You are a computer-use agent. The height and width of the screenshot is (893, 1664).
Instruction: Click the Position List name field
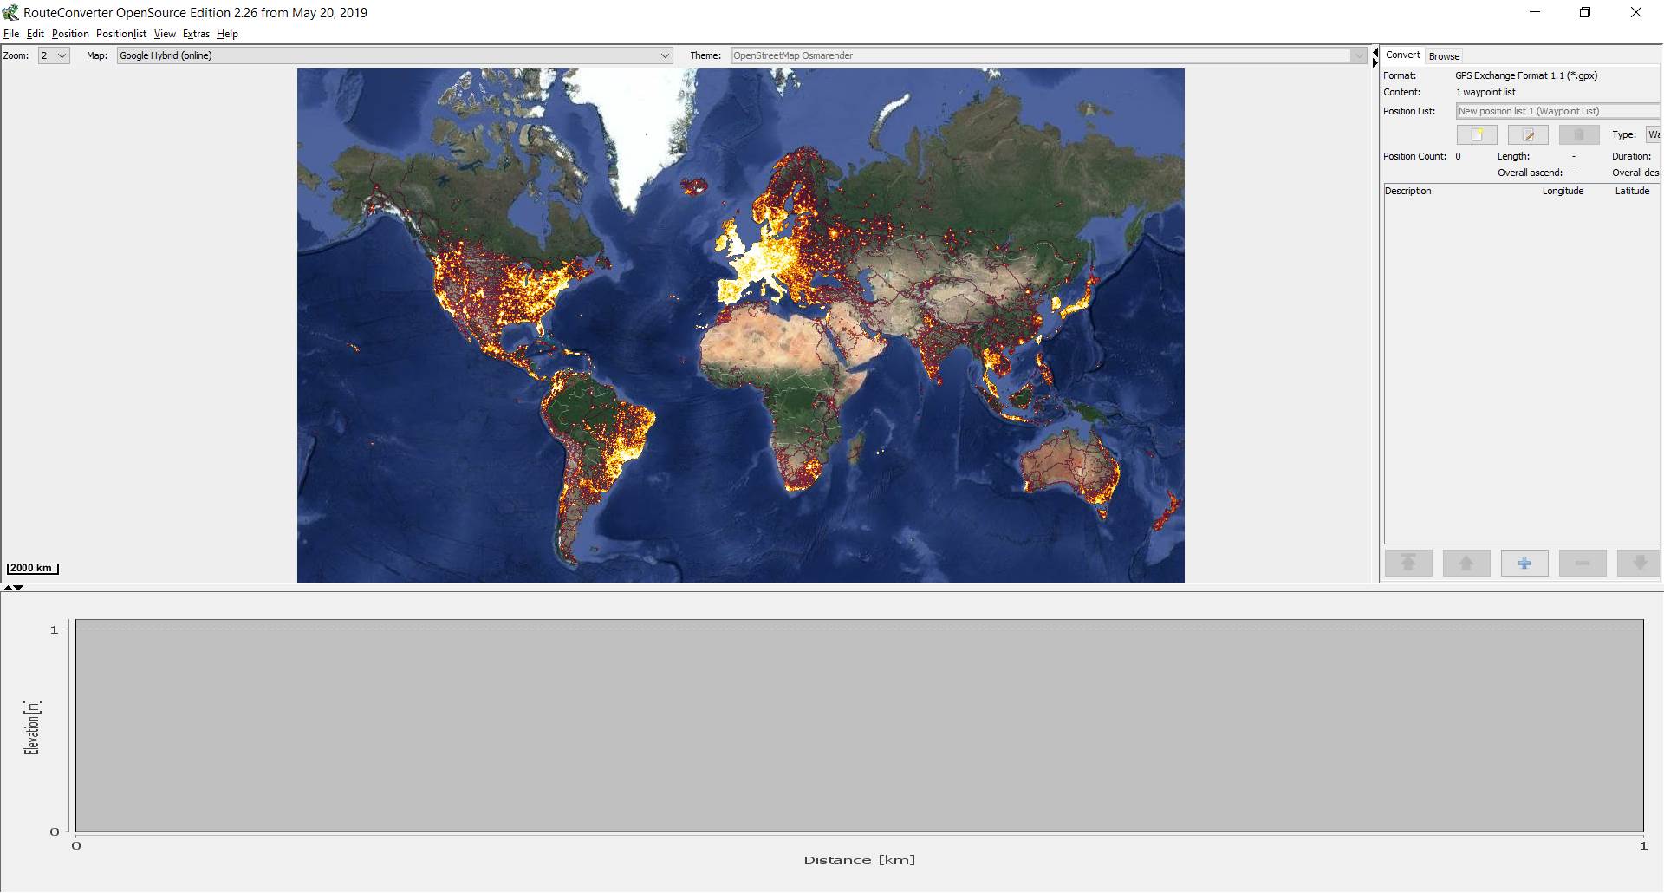1556,111
